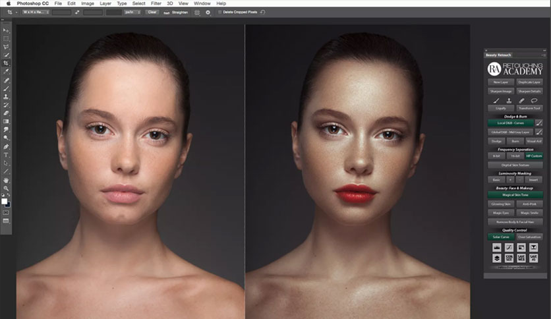Select the Pen tool
The height and width of the screenshot is (319, 551).
[x=6, y=146]
